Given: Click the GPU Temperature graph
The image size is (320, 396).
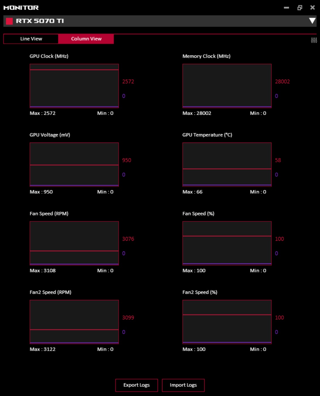Looking at the screenshot, I should click(227, 164).
